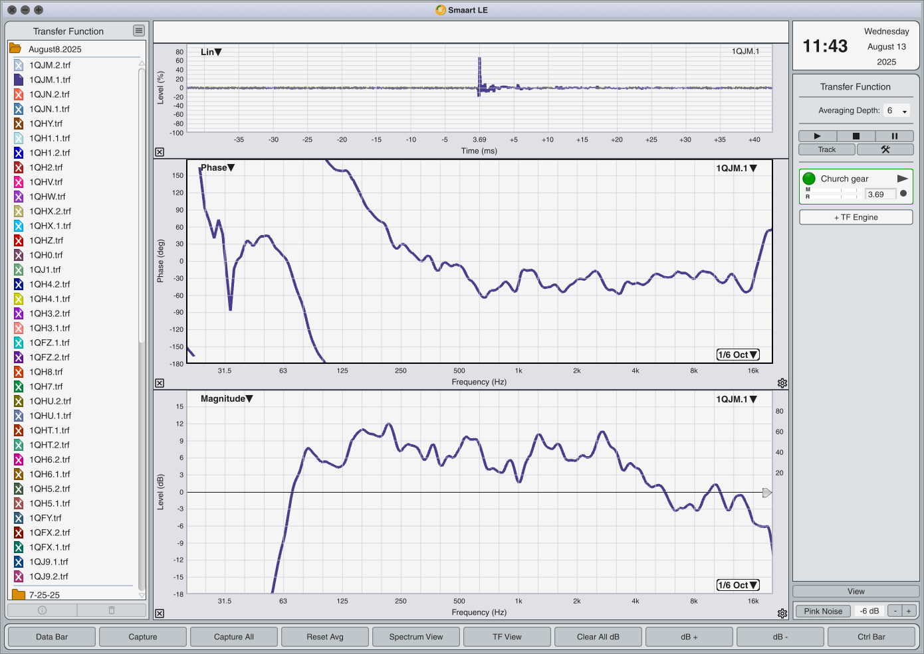Click the 3.69 delay value field
This screenshot has width=924, height=654.
(x=880, y=195)
